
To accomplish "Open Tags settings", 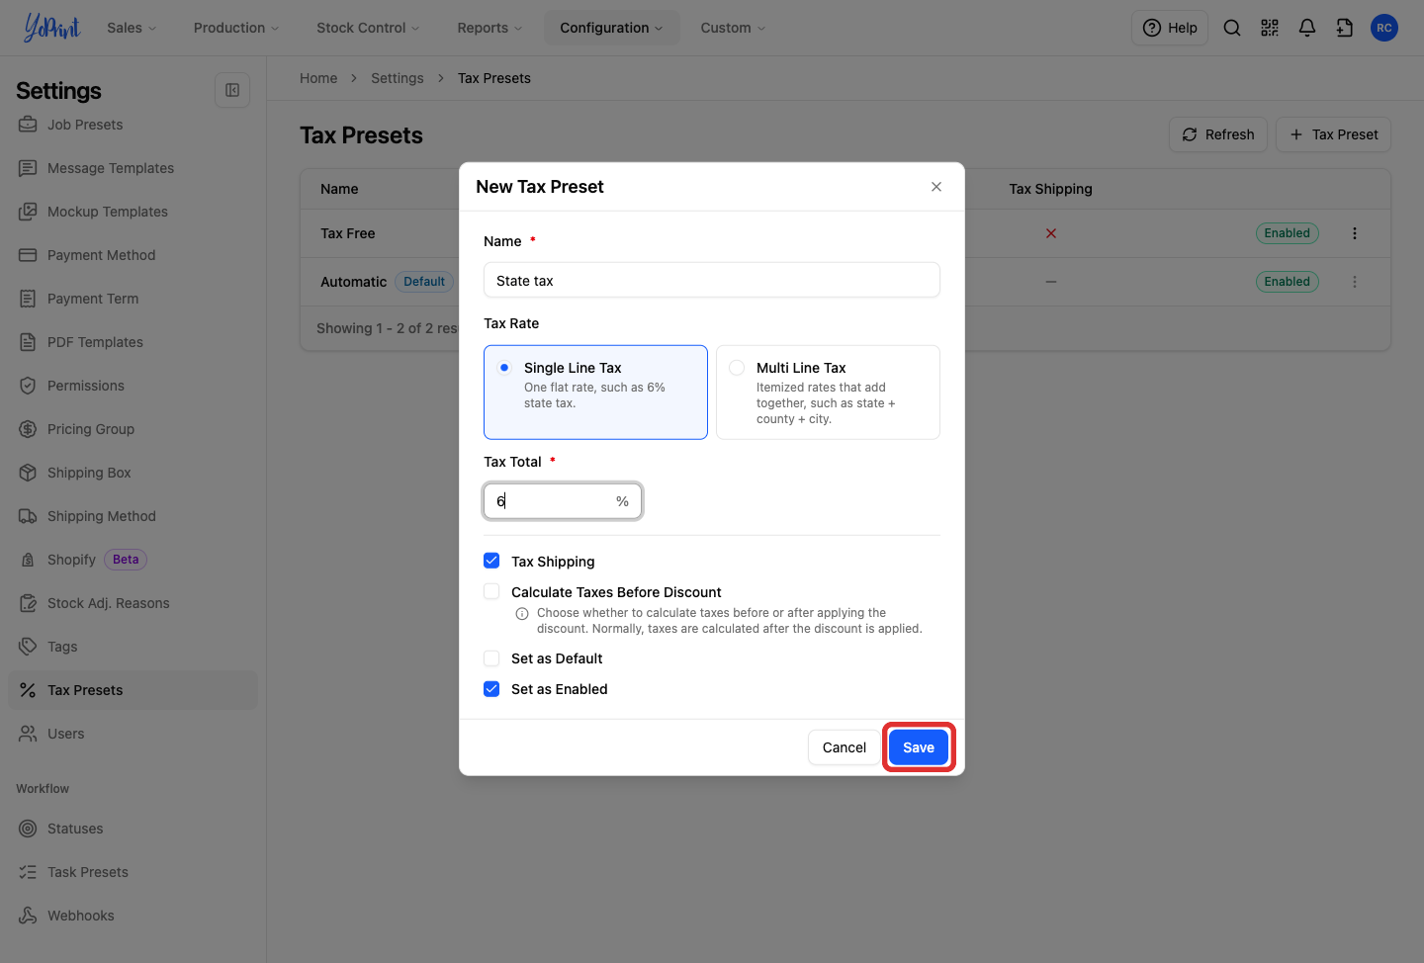I will click(x=133, y=647).
